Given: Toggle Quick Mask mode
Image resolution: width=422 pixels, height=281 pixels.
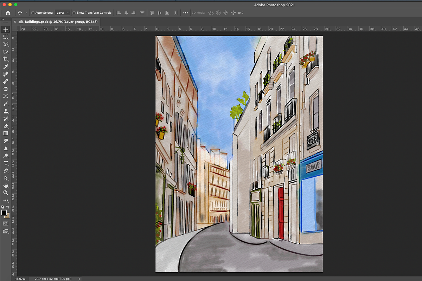Looking at the screenshot, I should click(x=6, y=223).
